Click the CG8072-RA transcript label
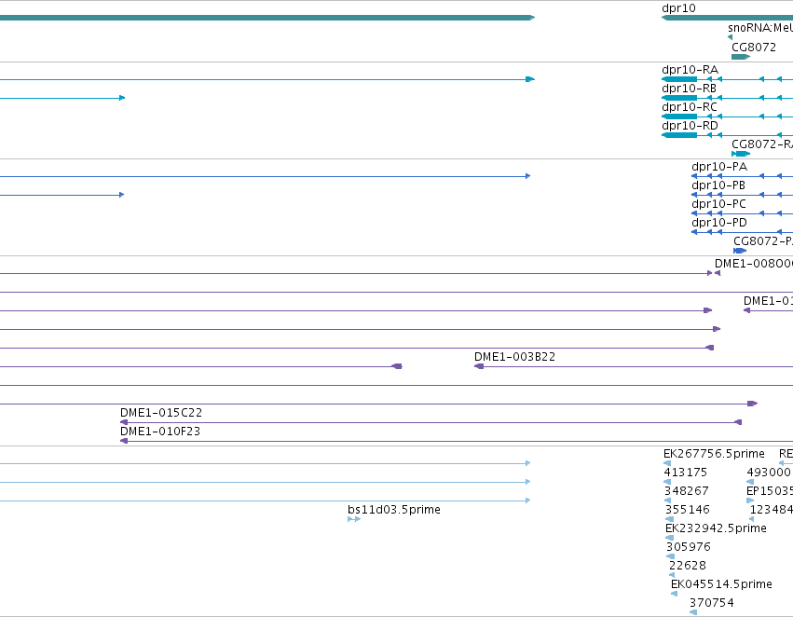Viewport: 793px width, 617px height. point(762,144)
